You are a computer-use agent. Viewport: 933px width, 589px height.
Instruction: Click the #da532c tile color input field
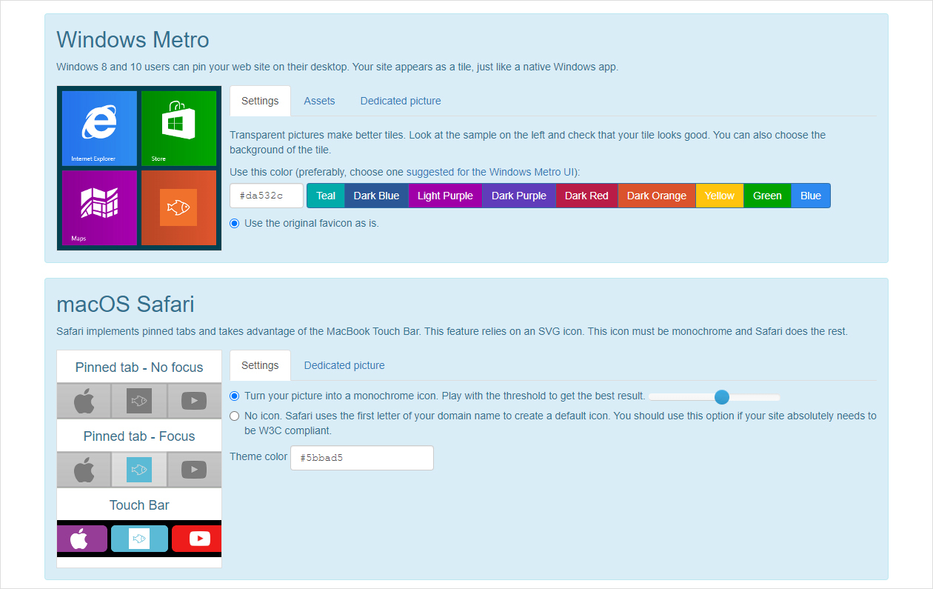click(x=267, y=196)
